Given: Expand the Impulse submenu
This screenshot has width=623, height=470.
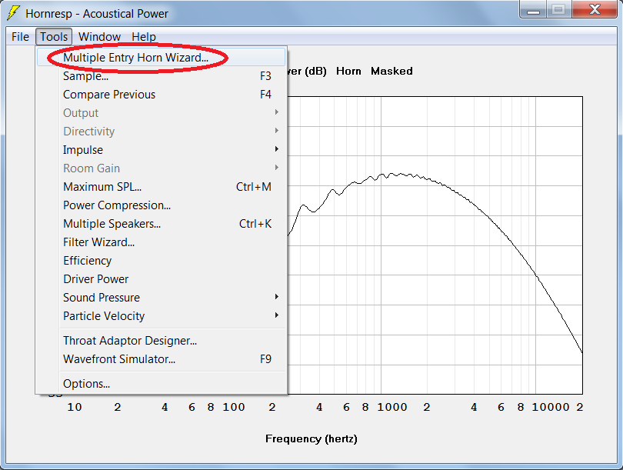Looking at the screenshot, I should pyautogui.click(x=161, y=150).
